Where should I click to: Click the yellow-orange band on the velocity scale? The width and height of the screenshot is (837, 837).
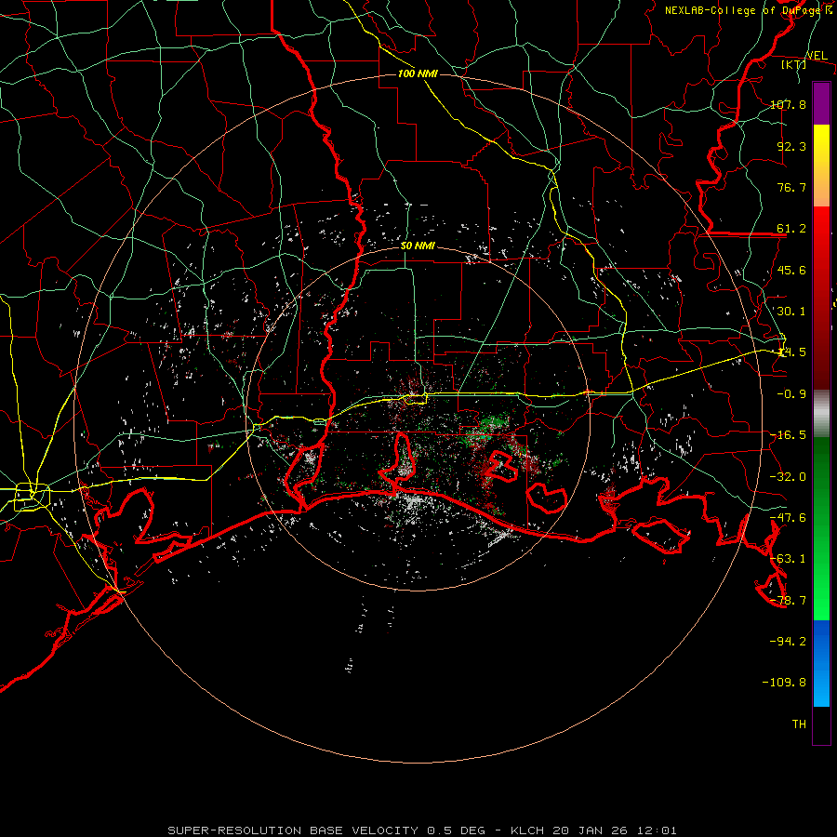pos(821,166)
